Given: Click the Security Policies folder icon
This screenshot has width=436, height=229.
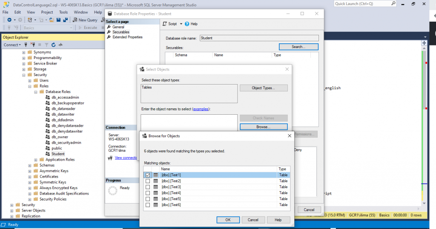Looking at the screenshot, I should (x=36, y=199).
